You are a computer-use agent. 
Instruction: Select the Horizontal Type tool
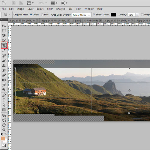(4, 100)
